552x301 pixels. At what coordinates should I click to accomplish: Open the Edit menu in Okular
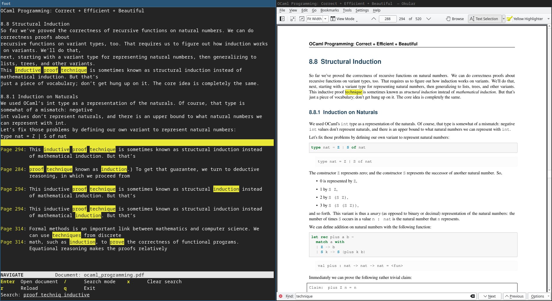tap(304, 10)
